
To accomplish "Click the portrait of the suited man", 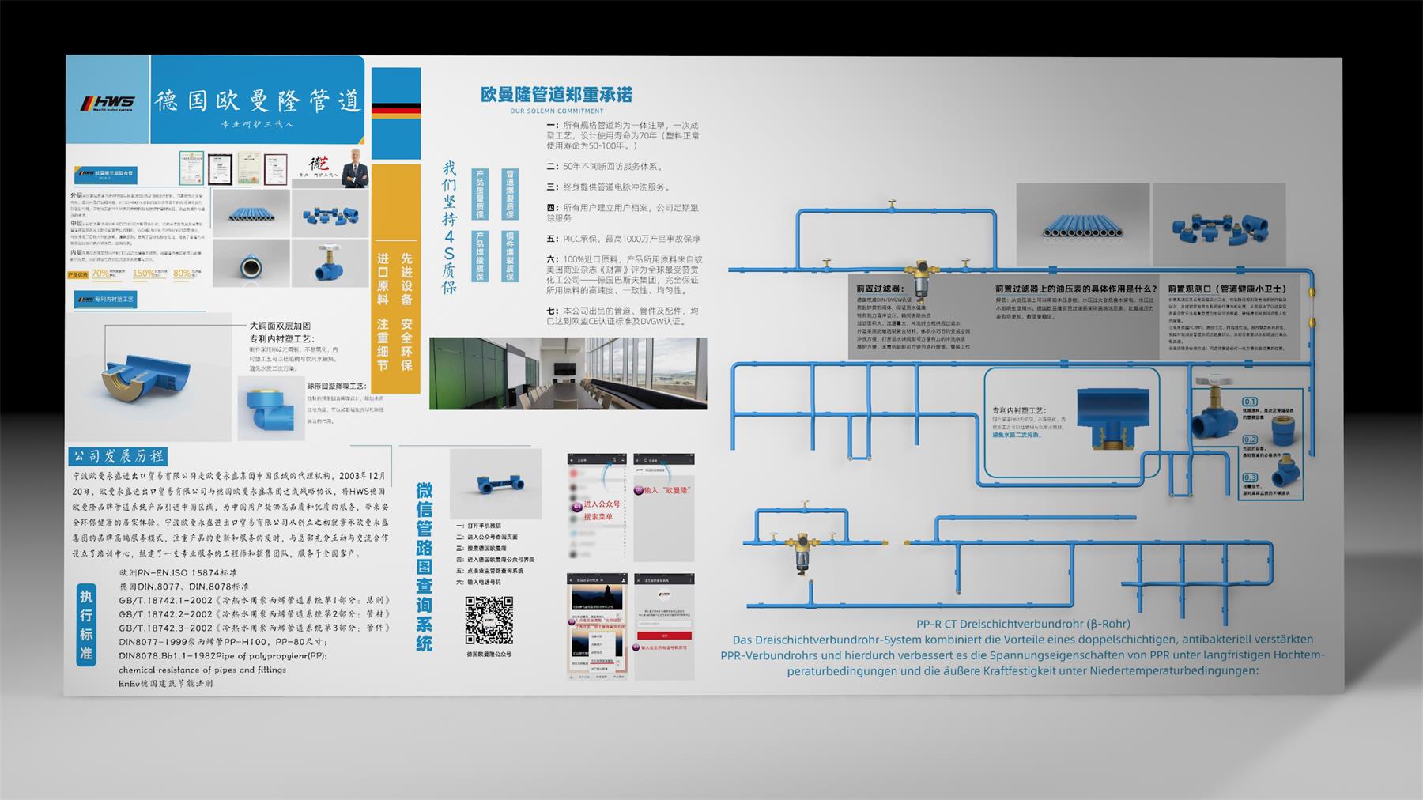I will tap(355, 167).
